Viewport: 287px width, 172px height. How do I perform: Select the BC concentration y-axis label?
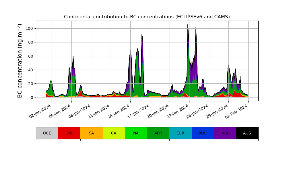(20, 61)
